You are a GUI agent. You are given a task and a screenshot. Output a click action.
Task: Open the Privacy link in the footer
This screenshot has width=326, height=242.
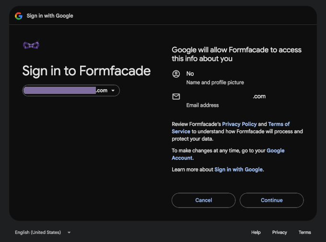(279, 232)
